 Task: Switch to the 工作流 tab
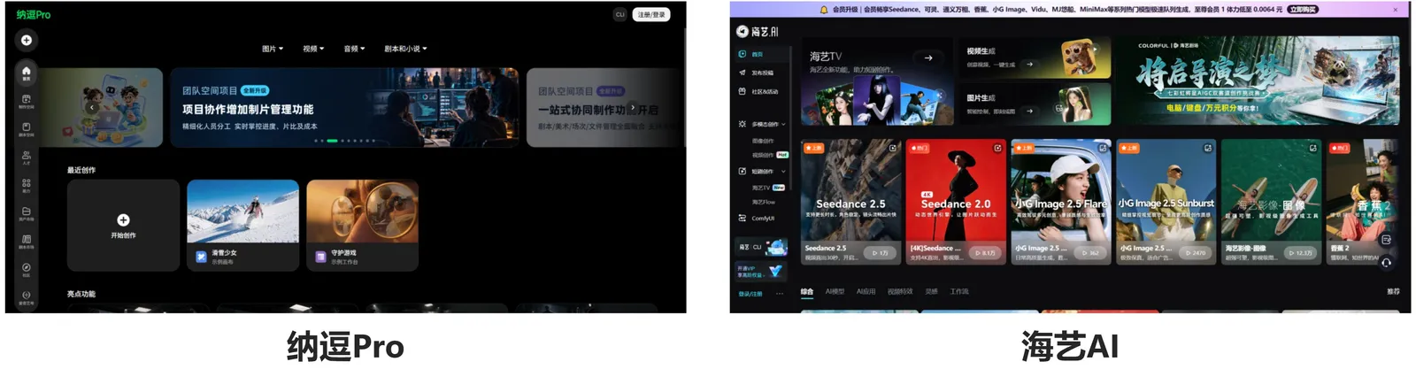tap(959, 292)
